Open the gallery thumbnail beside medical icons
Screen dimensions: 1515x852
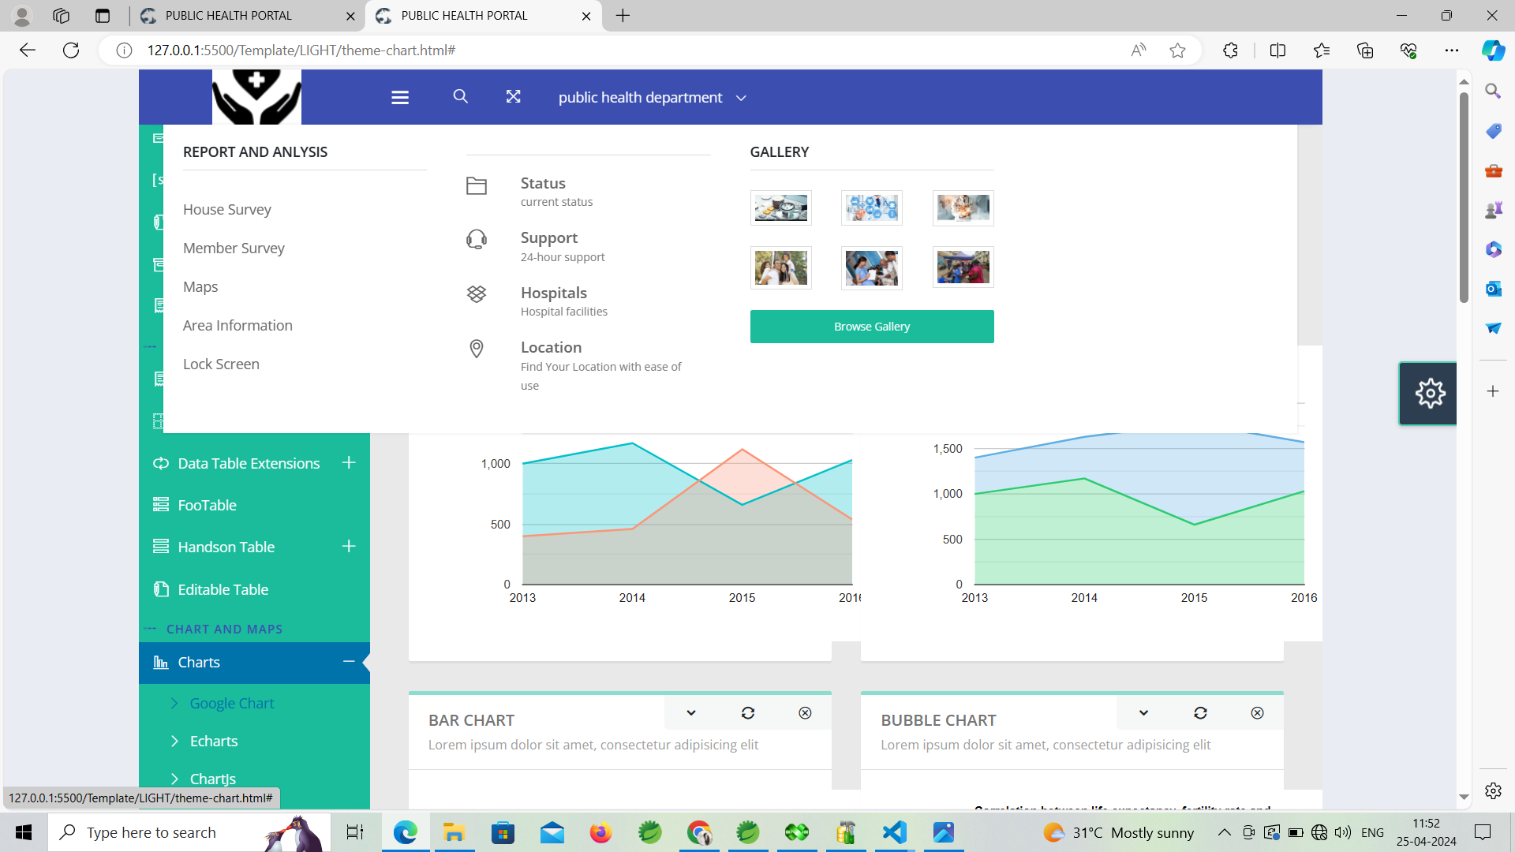pos(963,208)
